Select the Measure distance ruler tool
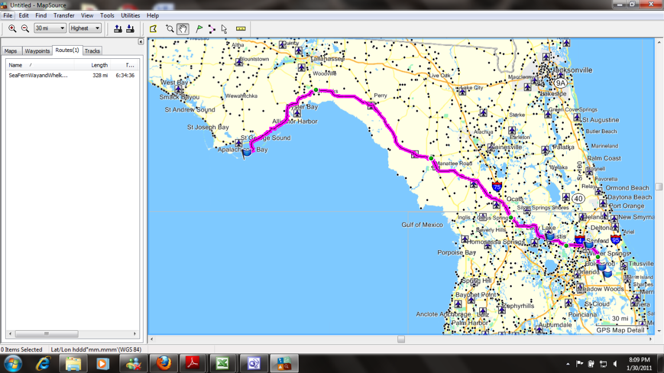 (241, 29)
